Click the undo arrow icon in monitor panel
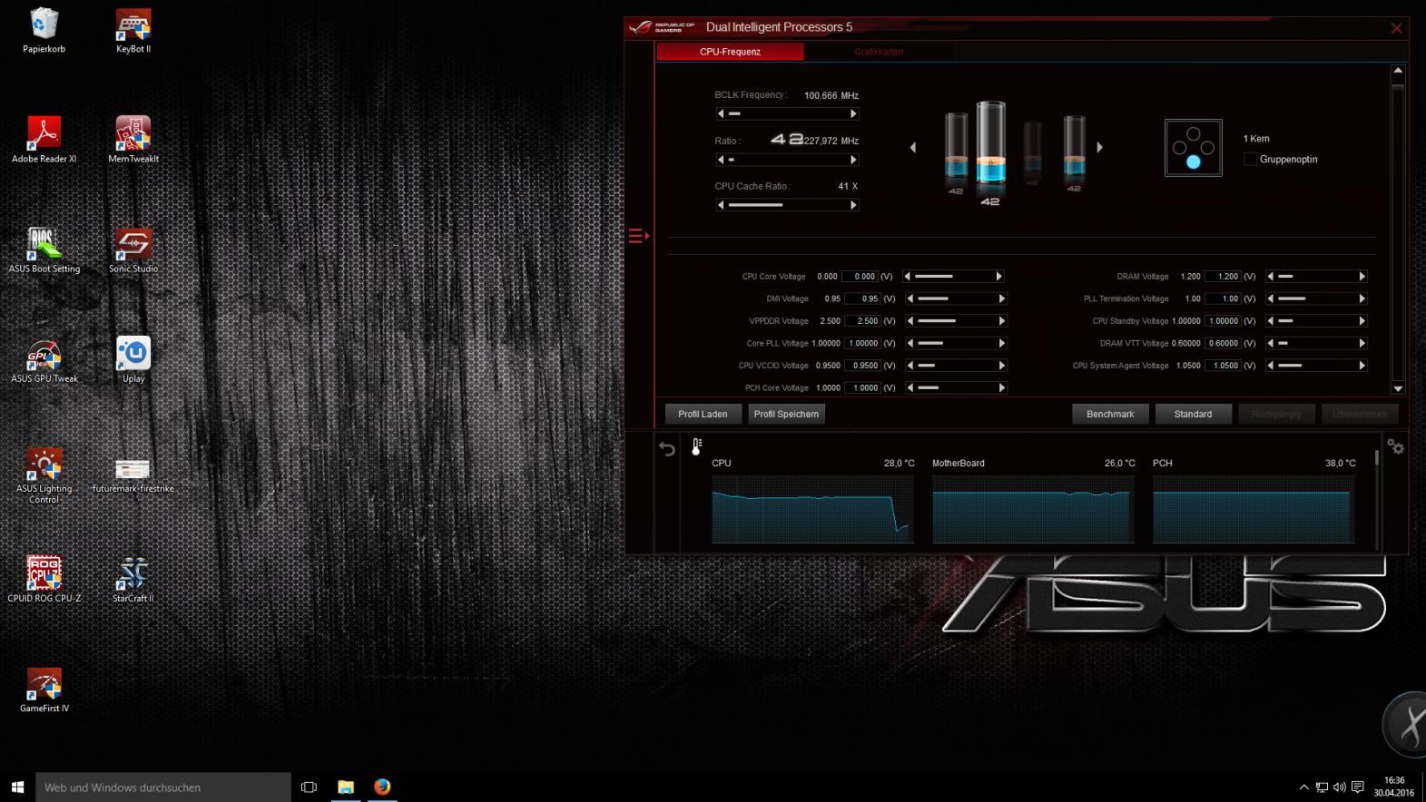This screenshot has height=802, width=1426. tap(667, 448)
